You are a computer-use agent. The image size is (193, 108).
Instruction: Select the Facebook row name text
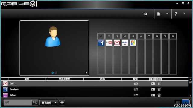14,89
